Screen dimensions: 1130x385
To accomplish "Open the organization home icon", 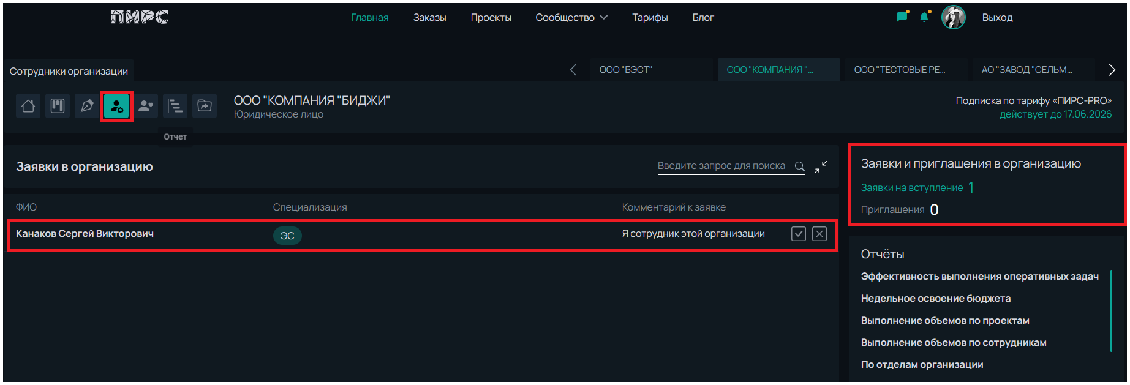I will click(x=28, y=106).
